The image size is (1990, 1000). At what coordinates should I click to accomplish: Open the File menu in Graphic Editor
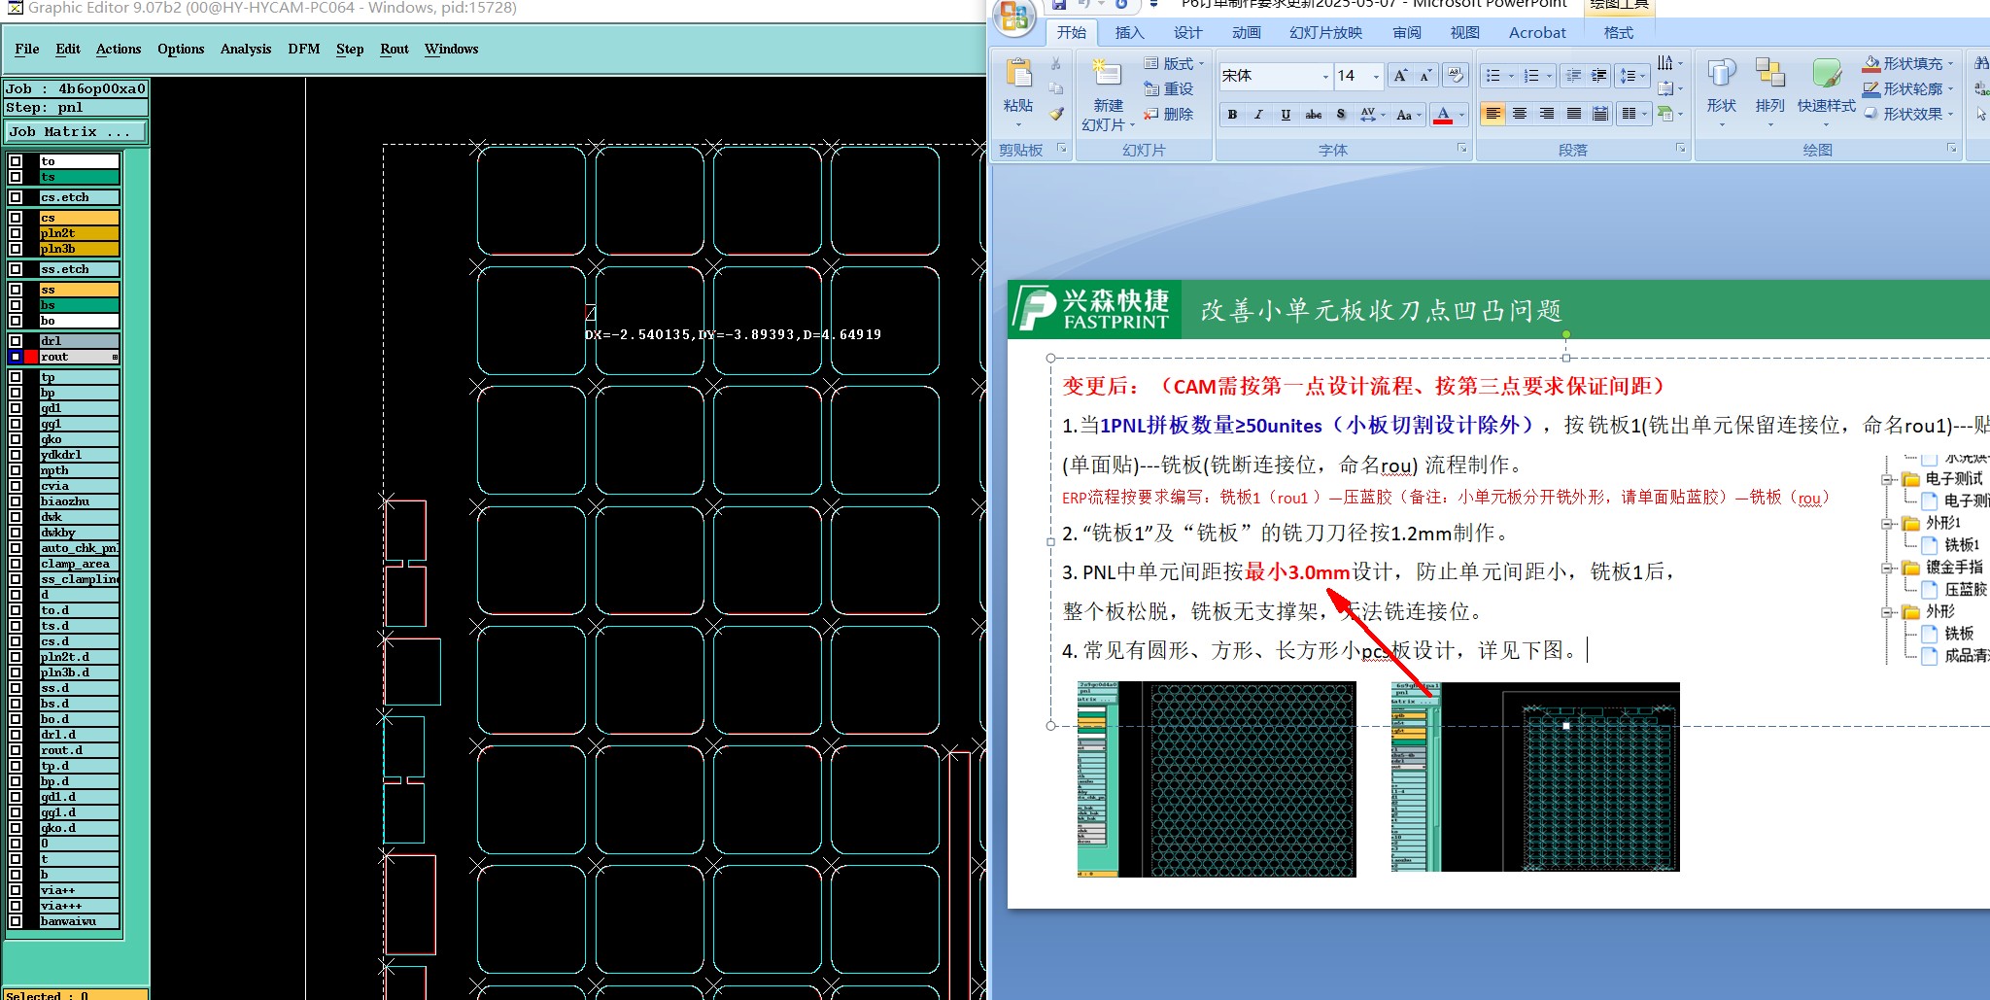(x=27, y=49)
